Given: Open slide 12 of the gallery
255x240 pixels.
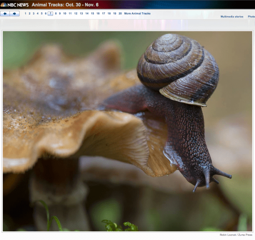Looking at the screenshot, I should pos(76,13).
